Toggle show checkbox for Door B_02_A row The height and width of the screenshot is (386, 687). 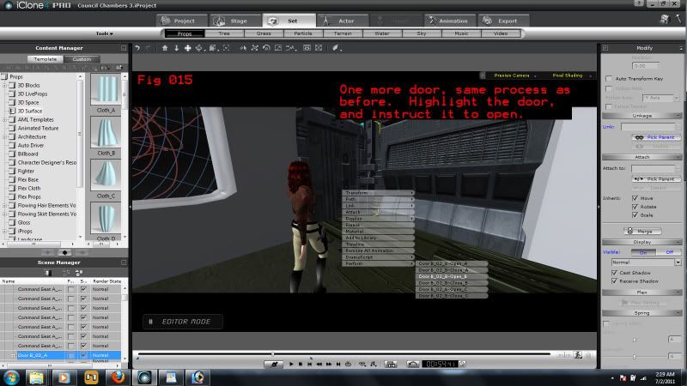pos(83,355)
